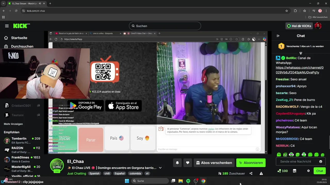The image size is (330, 185).
Task: Mute the tab audio speaker icon
Action: click(x=40, y=4)
